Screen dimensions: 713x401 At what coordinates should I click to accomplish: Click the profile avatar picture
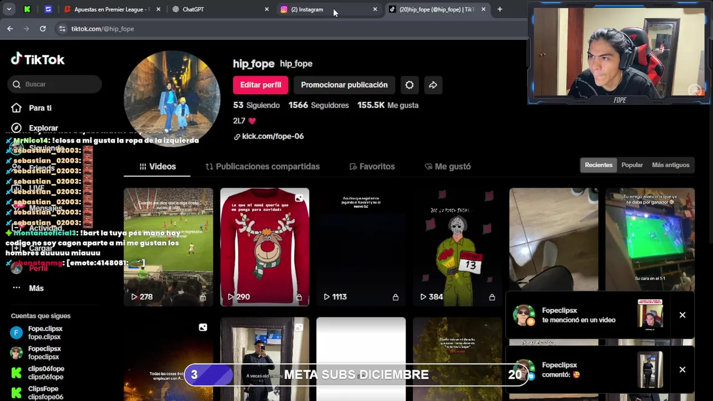pos(172,98)
